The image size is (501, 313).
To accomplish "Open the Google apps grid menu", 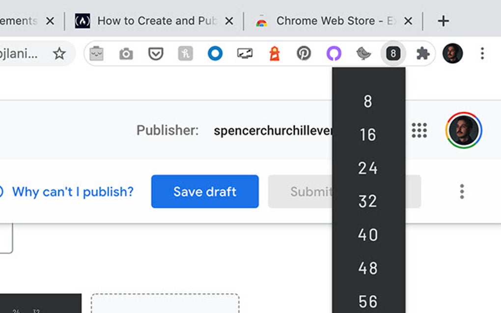I will point(419,130).
